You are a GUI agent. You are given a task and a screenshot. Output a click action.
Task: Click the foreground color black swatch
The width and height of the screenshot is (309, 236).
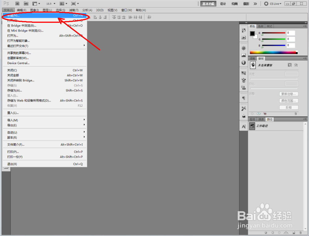pos(252,33)
